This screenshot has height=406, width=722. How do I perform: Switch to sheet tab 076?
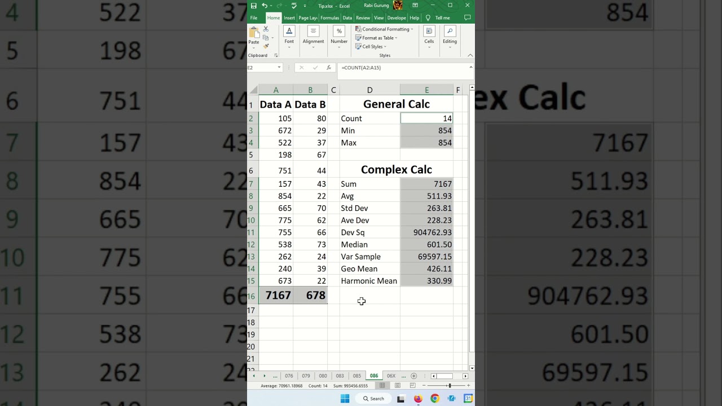coord(289,376)
